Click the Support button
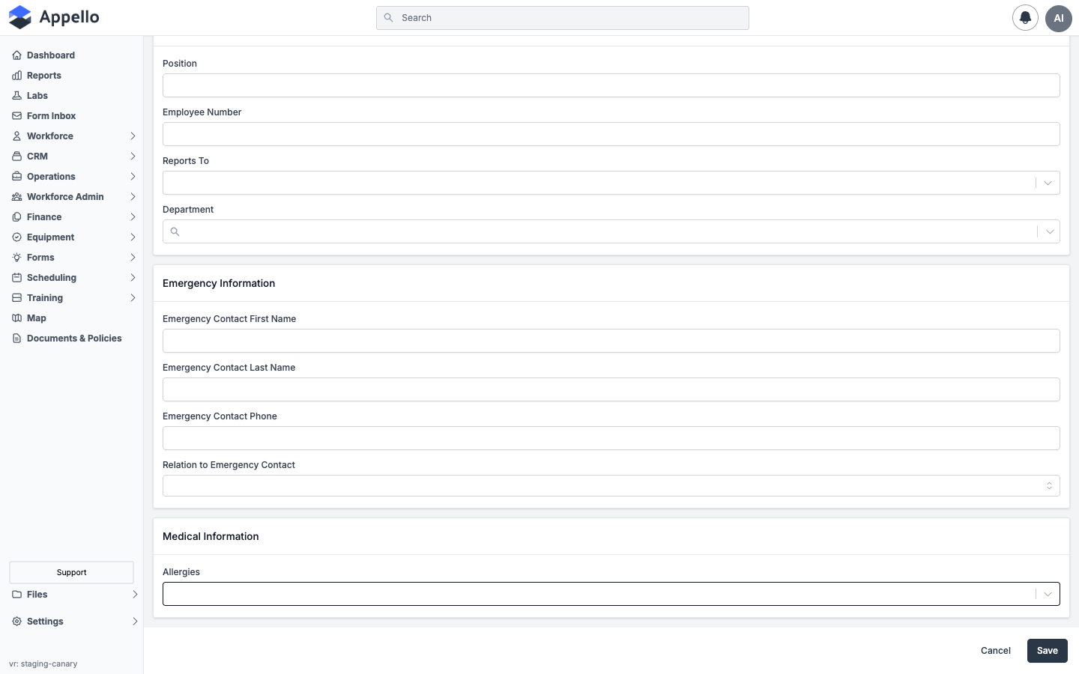 (72, 572)
